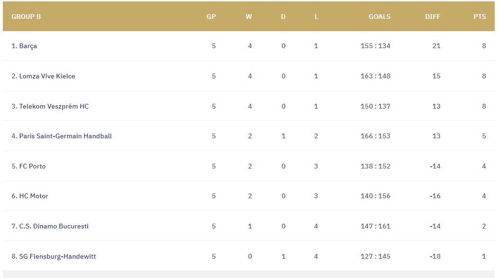Click the GROUP B column header
This screenshot has height=278, width=498.
(x=26, y=17)
